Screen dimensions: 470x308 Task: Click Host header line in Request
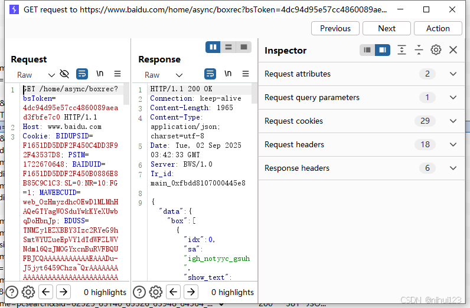[x=62, y=127]
